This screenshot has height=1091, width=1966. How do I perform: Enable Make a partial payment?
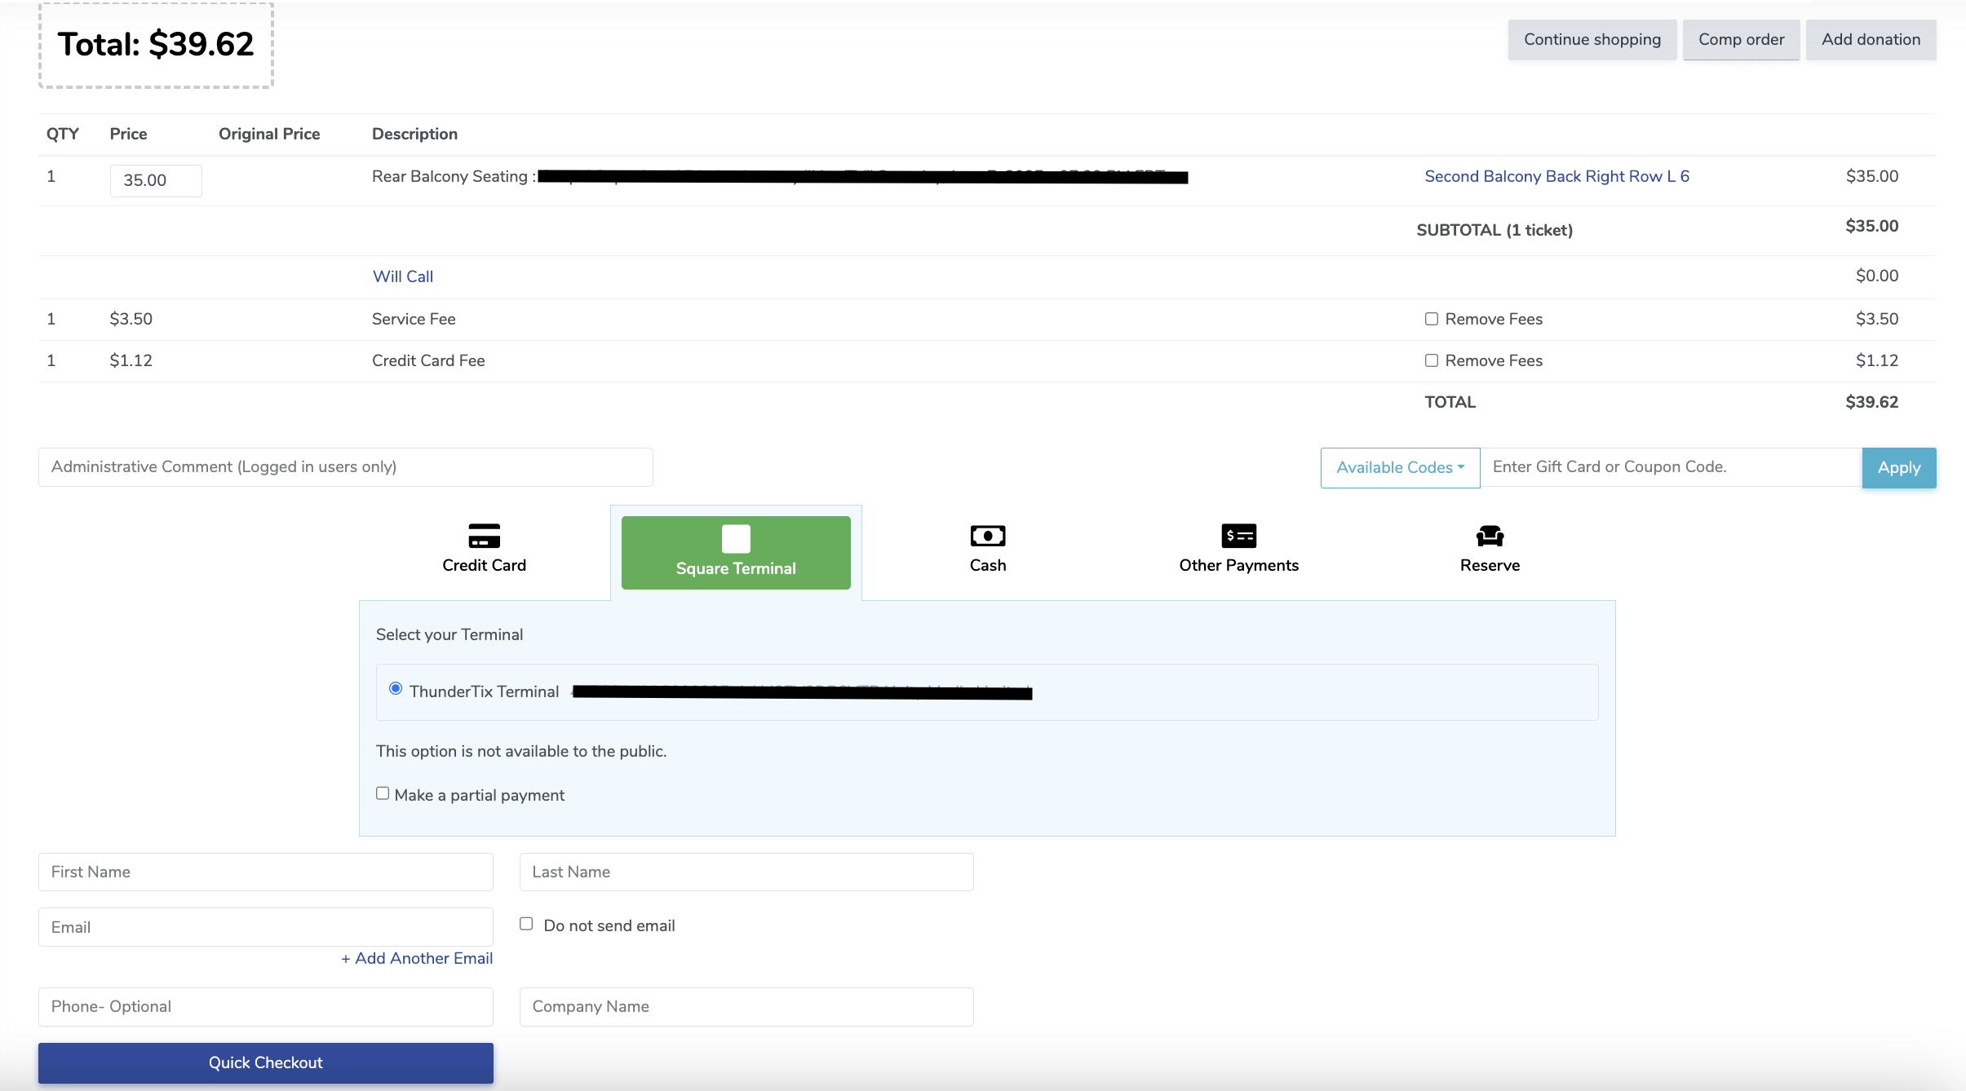pos(383,793)
